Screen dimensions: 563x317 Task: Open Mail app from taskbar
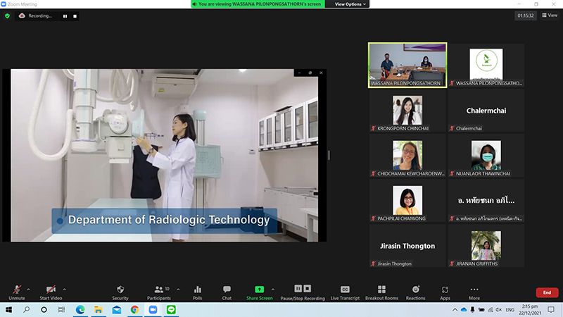(x=117, y=309)
